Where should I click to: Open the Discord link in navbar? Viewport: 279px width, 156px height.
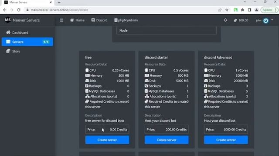pos(99,20)
